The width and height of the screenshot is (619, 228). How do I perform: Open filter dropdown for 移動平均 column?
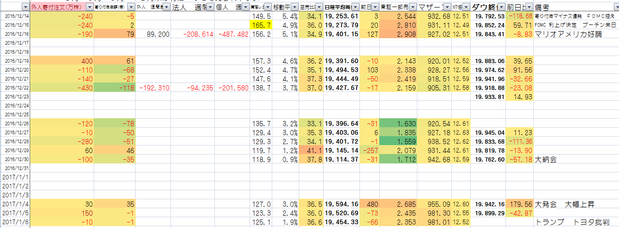(295, 8)
